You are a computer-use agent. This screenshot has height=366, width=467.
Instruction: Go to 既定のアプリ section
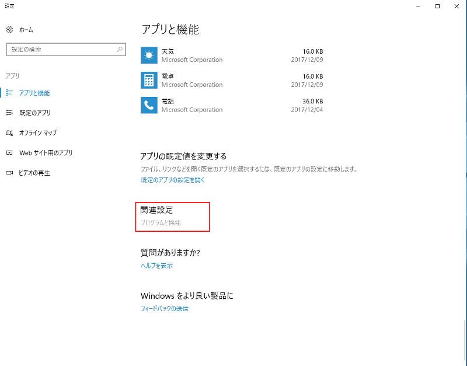point(35,113)
